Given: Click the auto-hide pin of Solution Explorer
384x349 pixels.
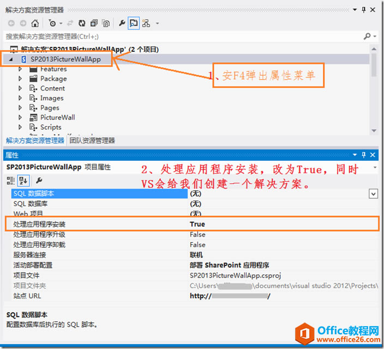Looking at the screenshot, I should [364, 10].
